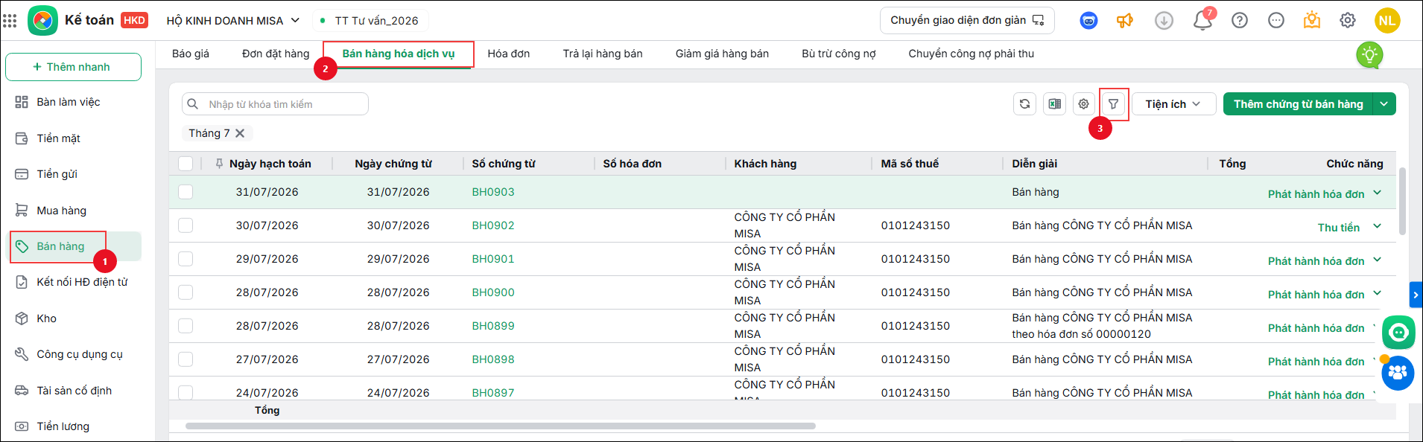Expand action arrow for row BH0901
The width and height of the screenshot is (1423, 442).
click(x=1377, y=260)
